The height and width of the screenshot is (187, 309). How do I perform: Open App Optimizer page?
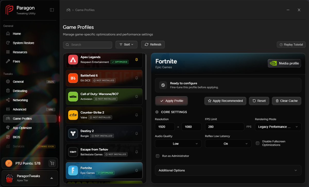tap(30, 128)
